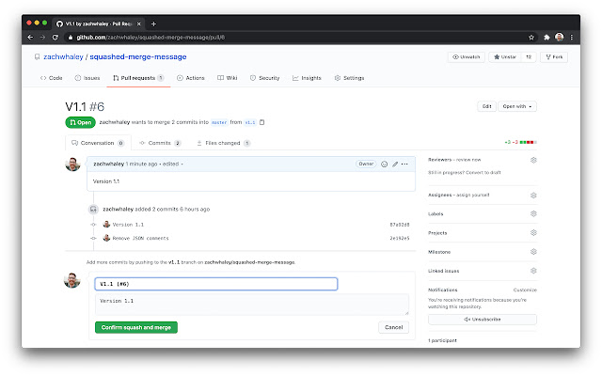This screenshot has width=602, height=376.
Task: Click the Edit title button
Action: [487, 106]
